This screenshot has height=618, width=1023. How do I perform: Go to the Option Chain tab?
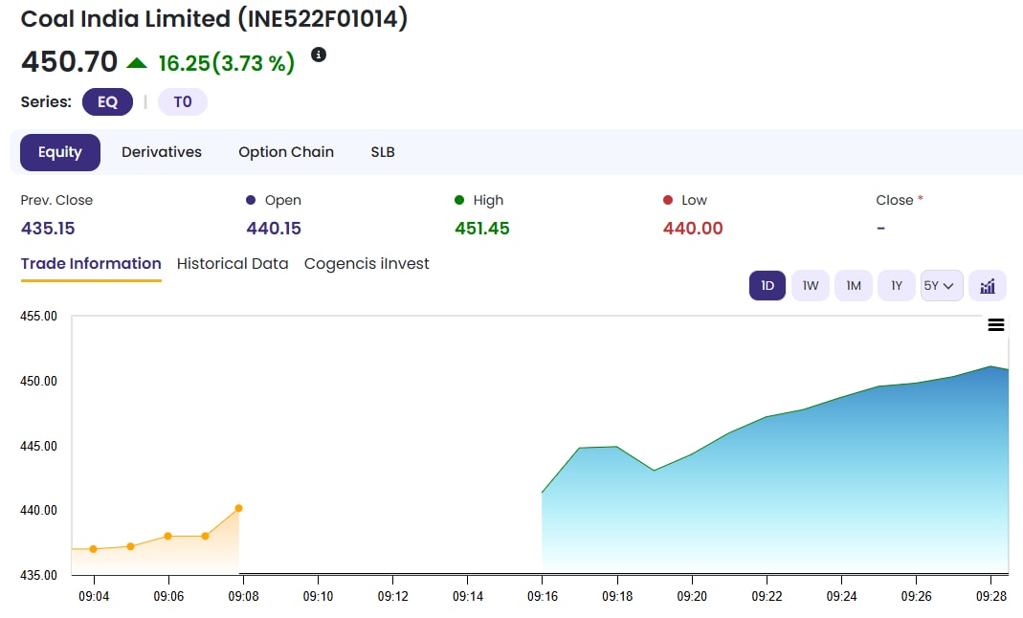pyautogui.click(x=286, y=152)
